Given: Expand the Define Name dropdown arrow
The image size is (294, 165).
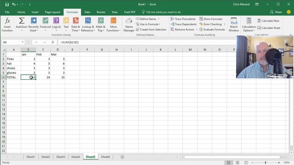Looking at the screenshot, I should pos(159,19).
